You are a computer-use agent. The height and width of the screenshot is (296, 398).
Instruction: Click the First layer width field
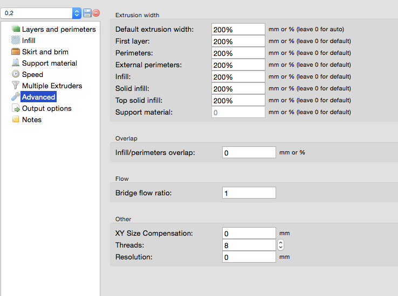238,41
